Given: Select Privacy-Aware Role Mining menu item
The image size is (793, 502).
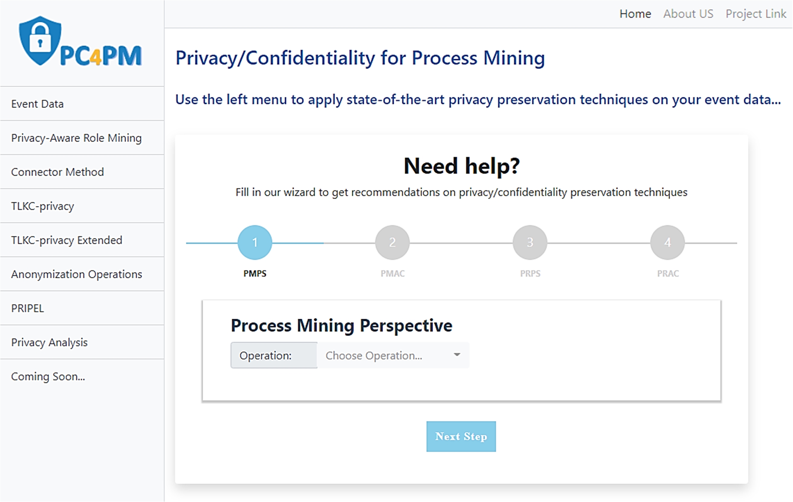Looking at the screenshot, I should [x=76, y=138].
